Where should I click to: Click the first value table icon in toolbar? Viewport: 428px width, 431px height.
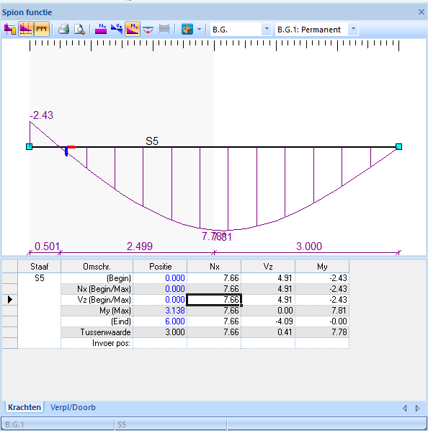click(10, 29)
